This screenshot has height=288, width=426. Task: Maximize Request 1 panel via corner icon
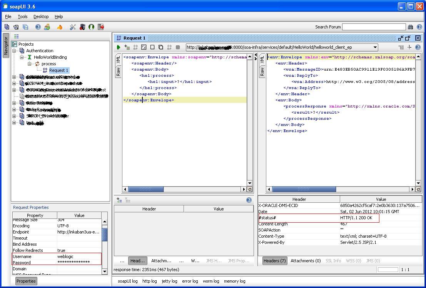coord(408,38)
